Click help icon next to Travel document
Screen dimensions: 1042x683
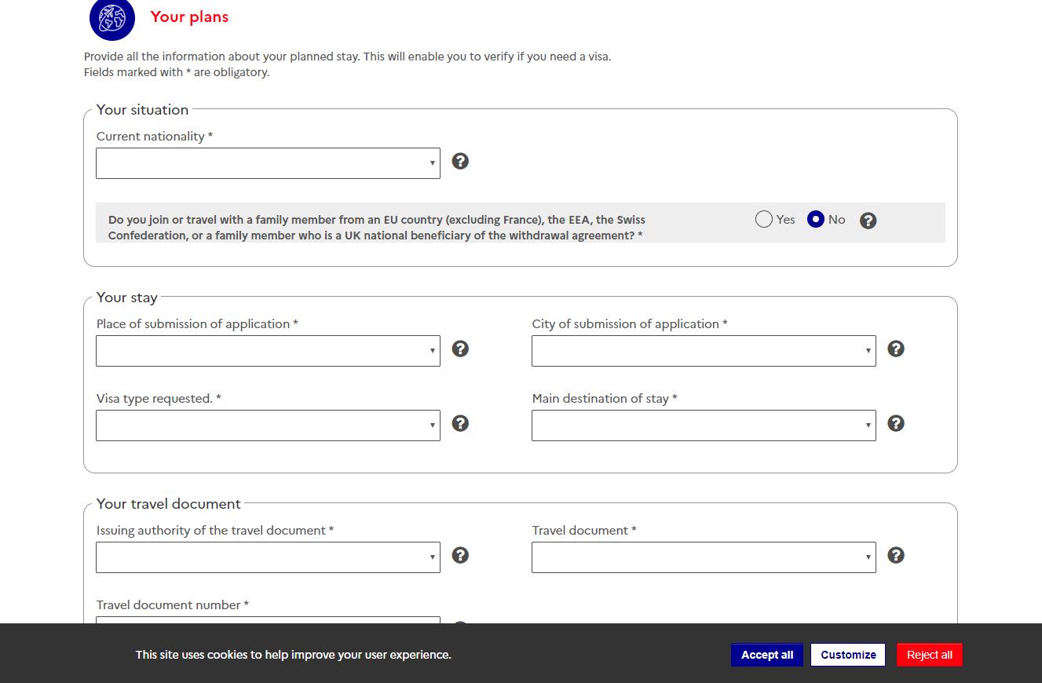tap(896, 555)
